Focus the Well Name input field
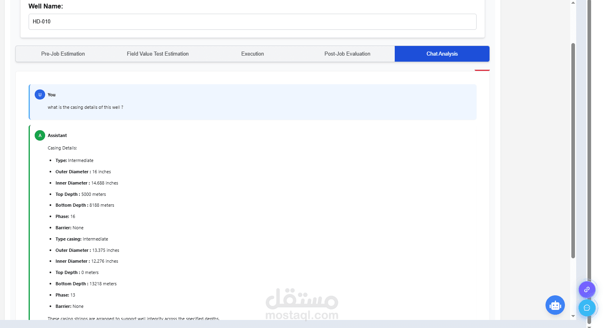 (x=252, y=22)
